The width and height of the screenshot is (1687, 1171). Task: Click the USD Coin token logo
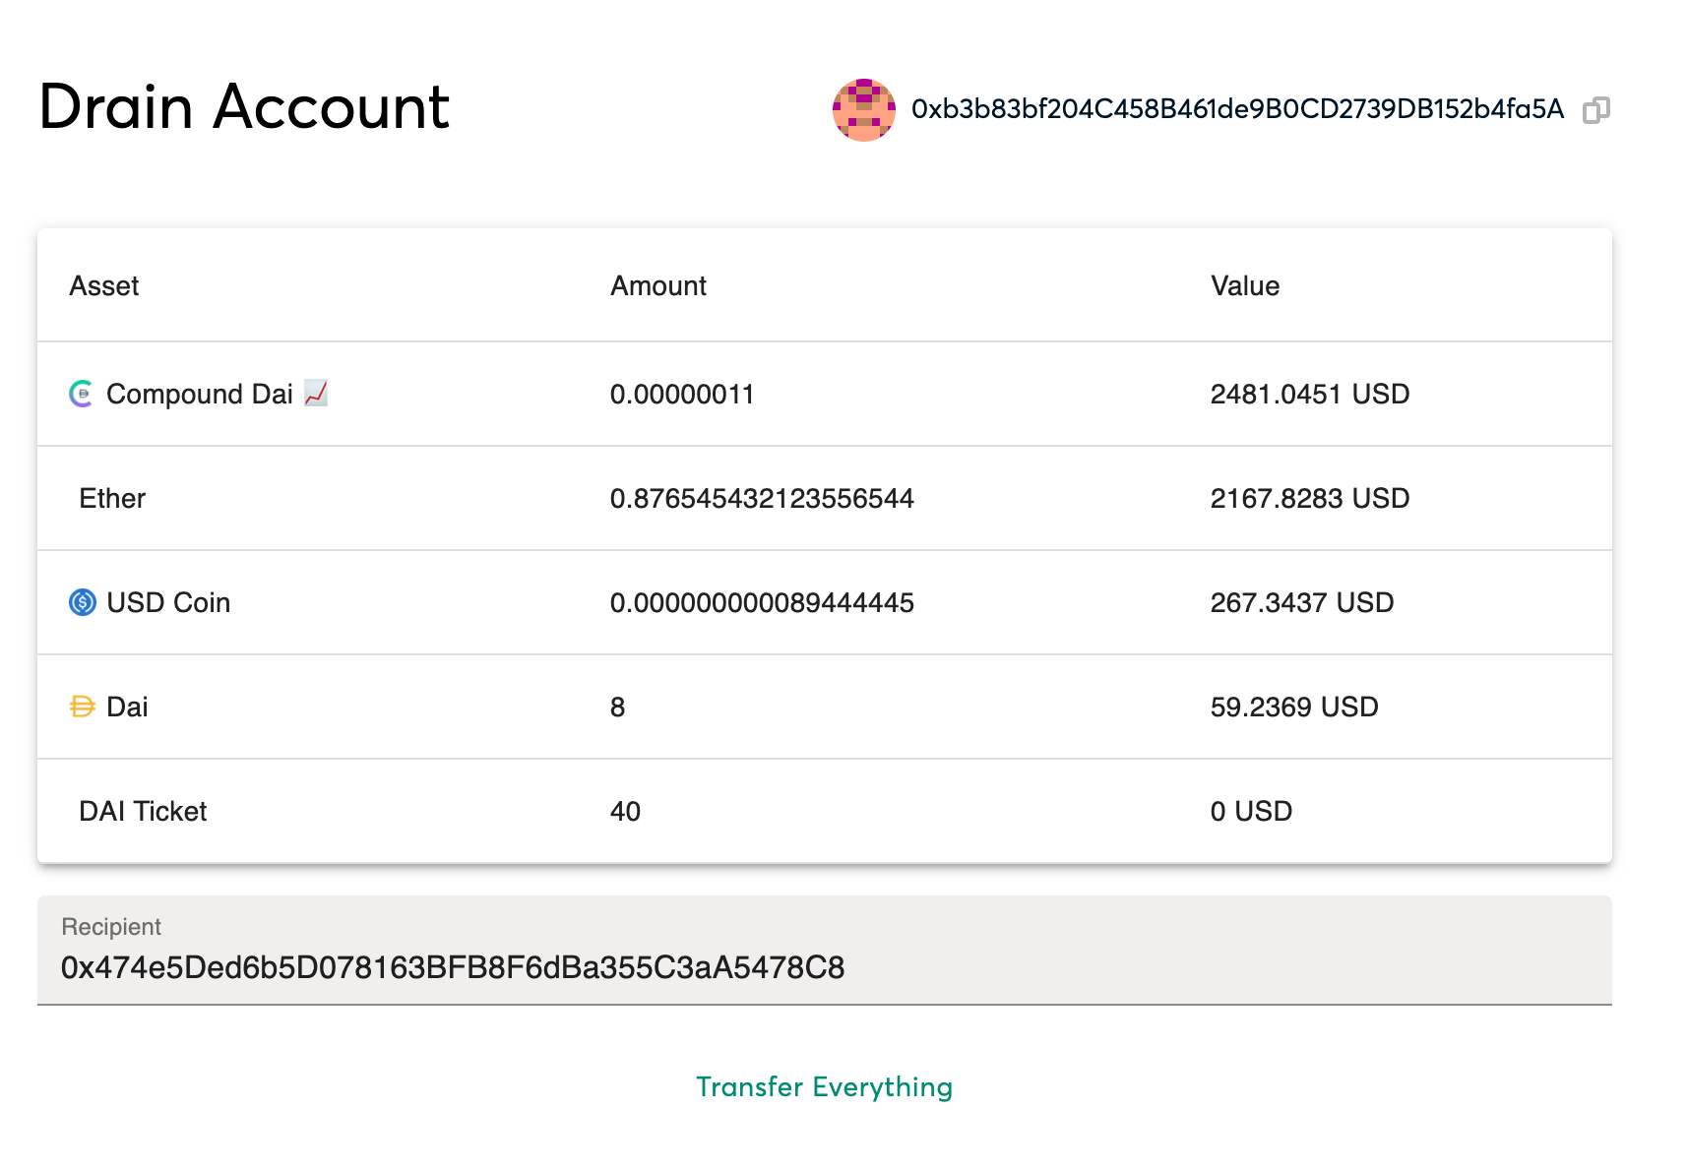pos(83,602)
